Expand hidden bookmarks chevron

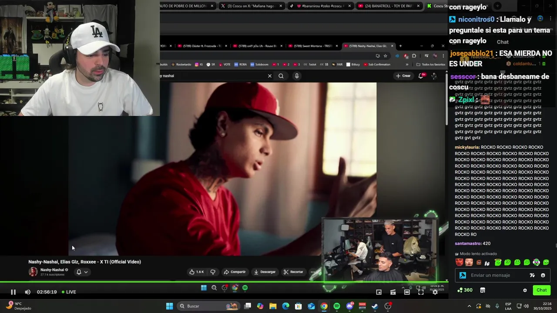click(407, 64)
